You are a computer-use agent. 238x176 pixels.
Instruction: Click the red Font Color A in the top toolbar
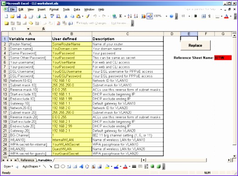click(226, 16)
